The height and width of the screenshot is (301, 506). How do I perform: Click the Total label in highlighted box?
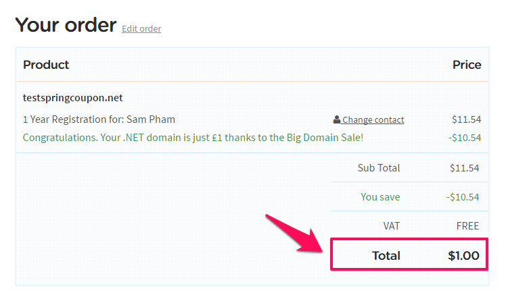(386, 256)
